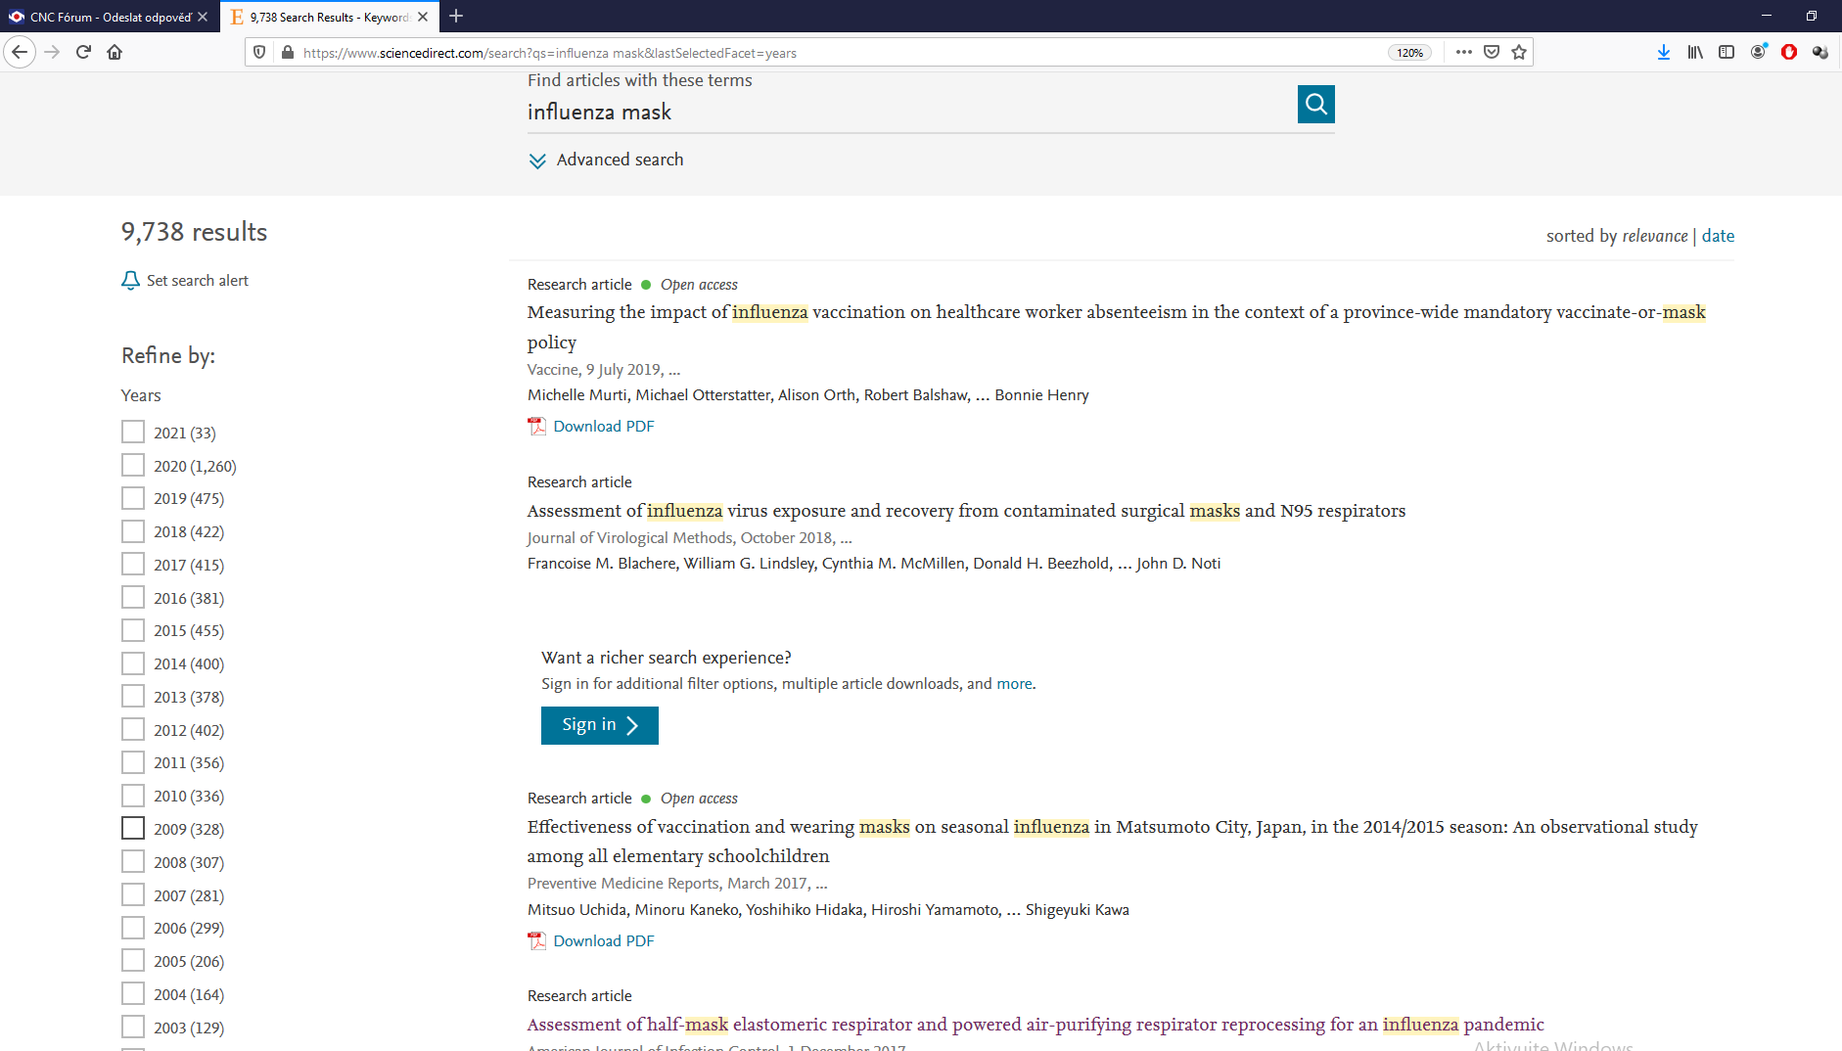Image resolution: width=1842 pixels, height=1051 pixels.
Task: Enable the 2015 (455) year filter
Action: [x=133, y=630]
